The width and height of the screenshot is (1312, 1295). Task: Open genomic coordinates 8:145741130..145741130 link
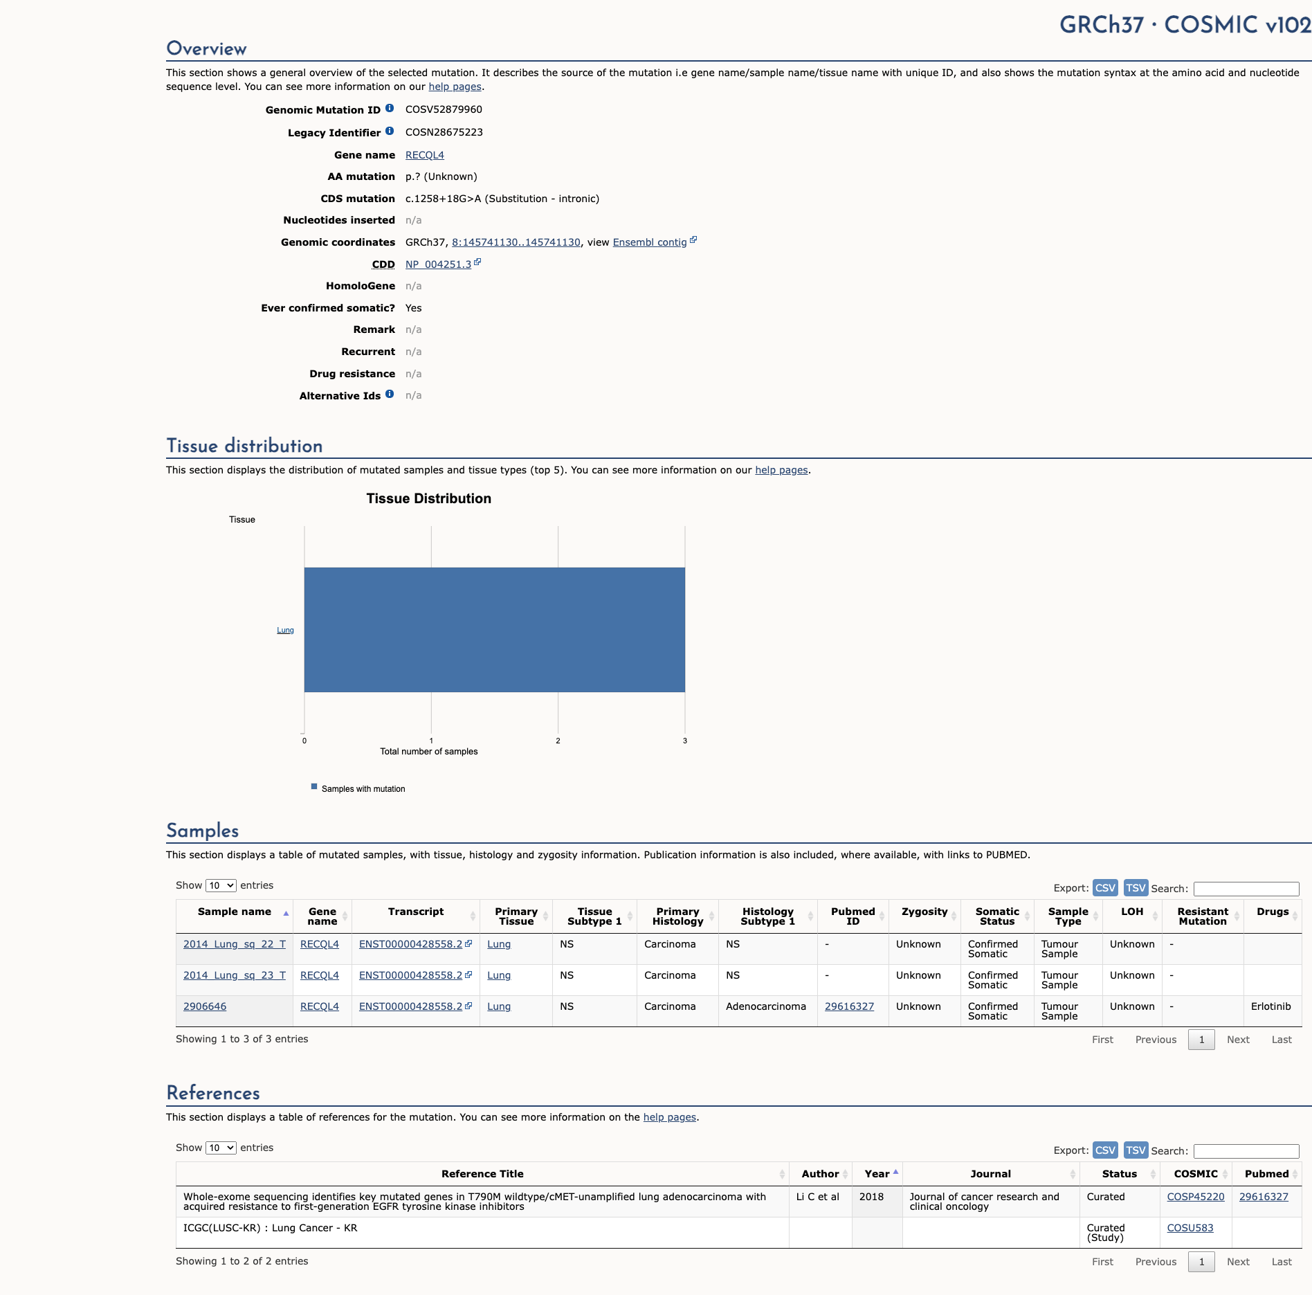pos(516,242)
